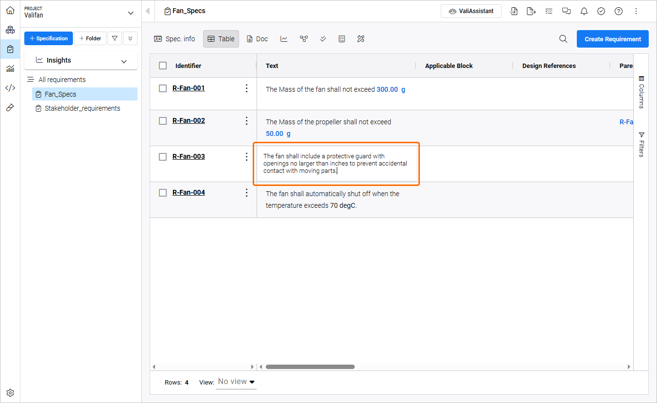
Task: Check the R-Fan-003 row checkbox
Action: [163, 156]
